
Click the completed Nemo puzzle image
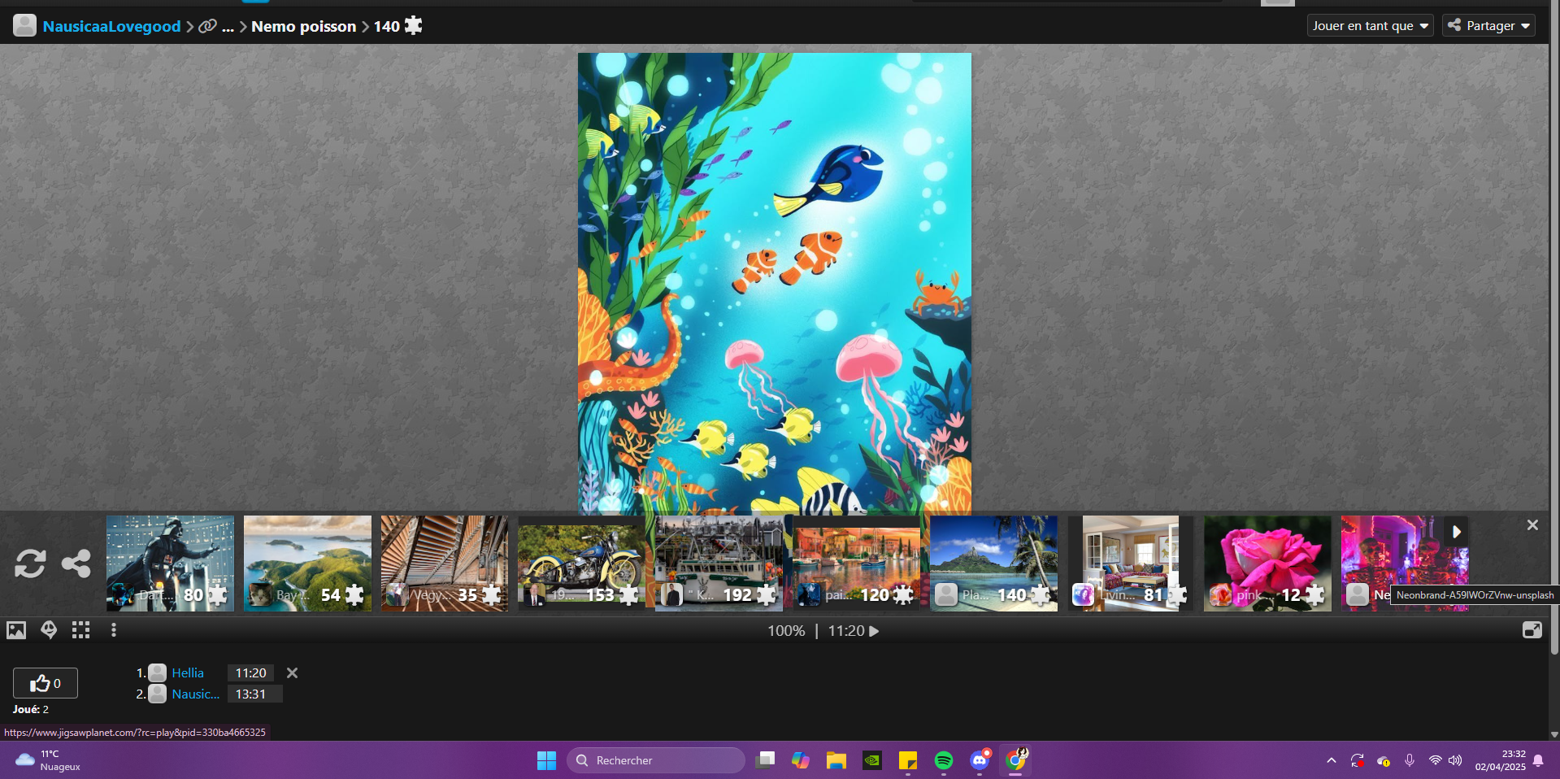(x=775, y=283)
